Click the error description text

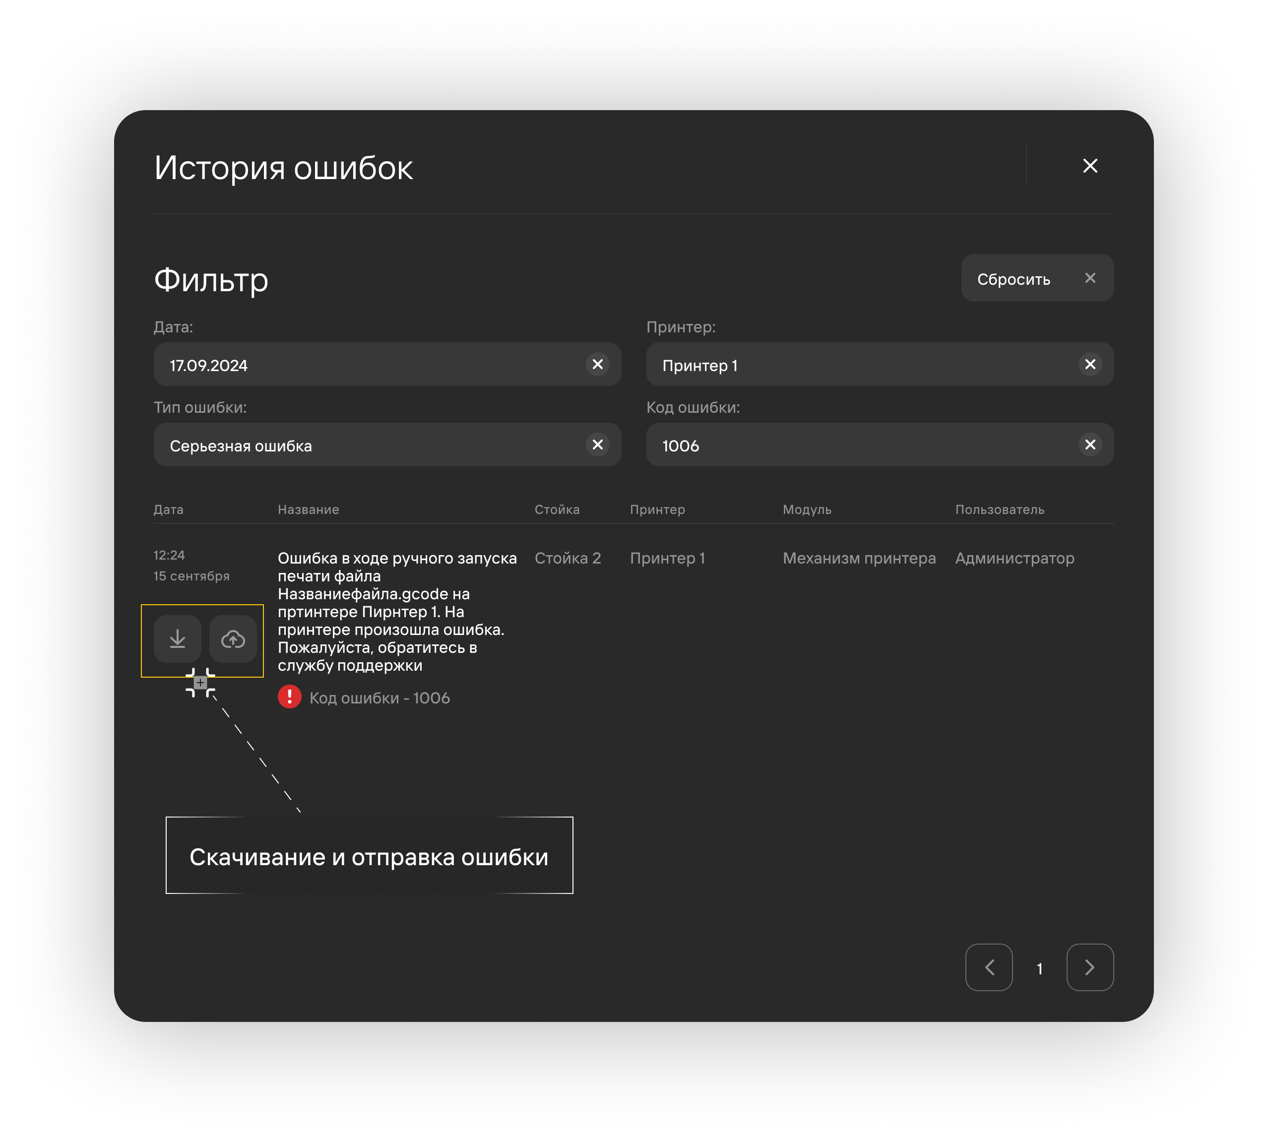pyautogui.click(x=397, y=611)
